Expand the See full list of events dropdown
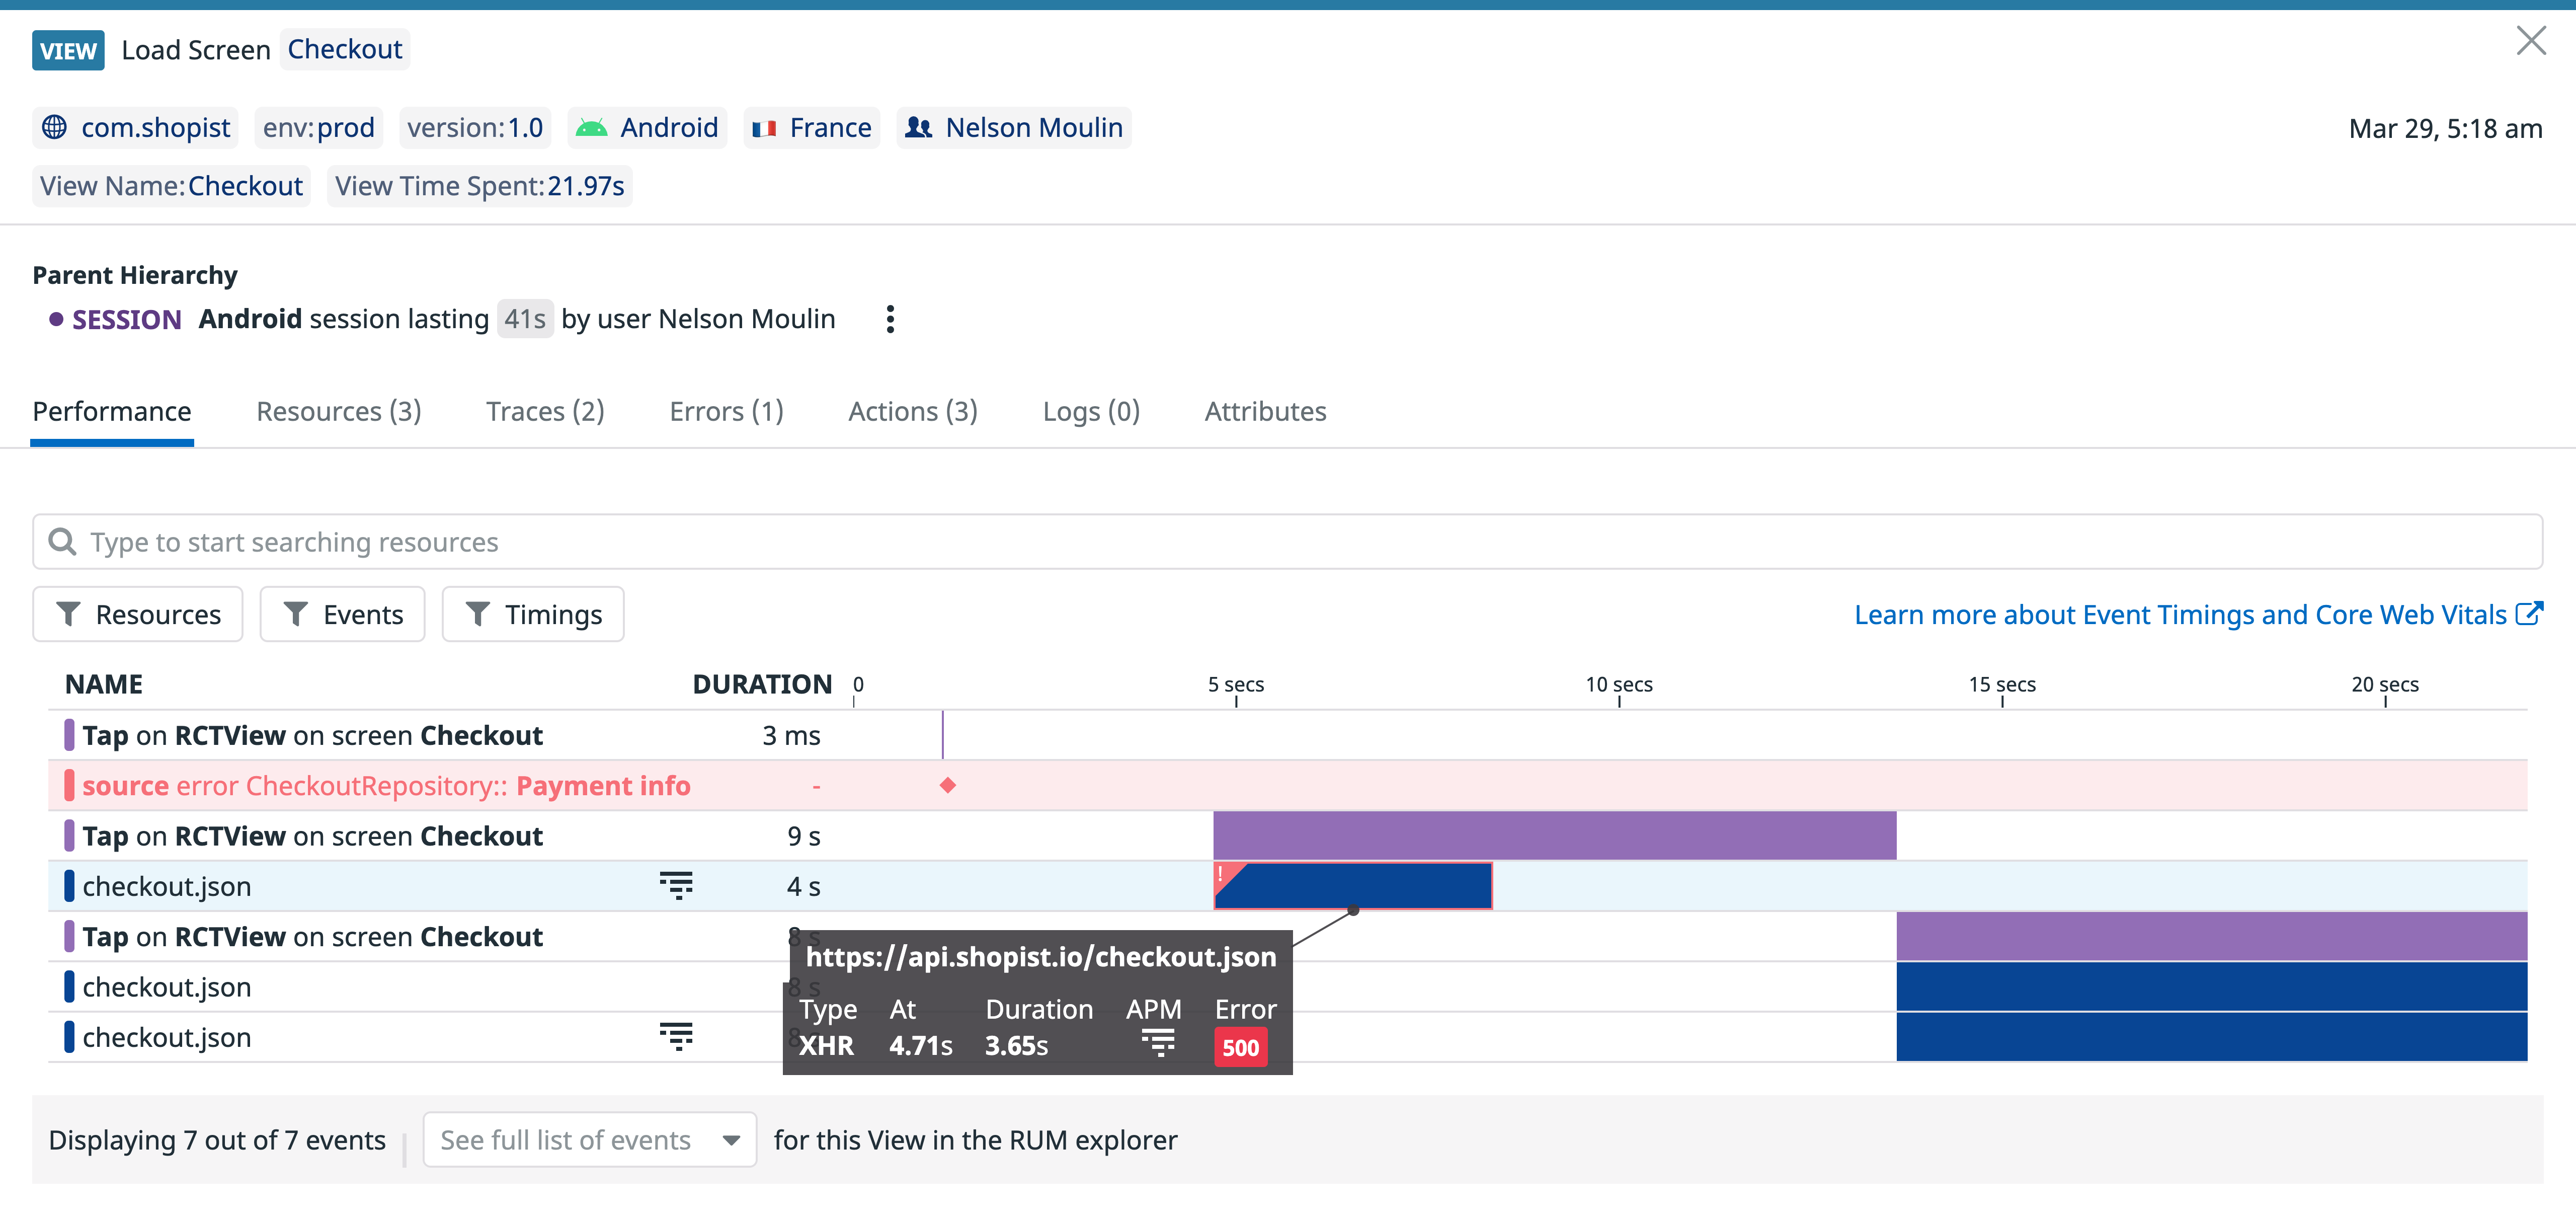This screenshot has width=2576, height=1218. coord(589,1139)
